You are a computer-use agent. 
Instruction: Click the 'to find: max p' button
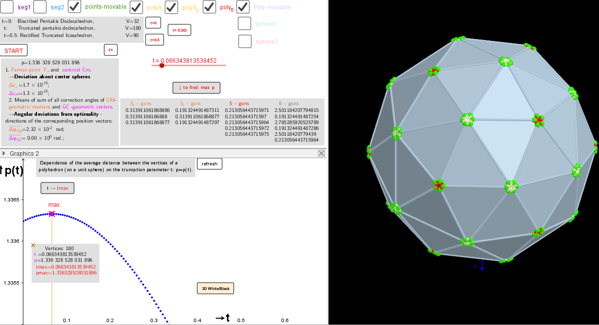(x=196, y=88)
